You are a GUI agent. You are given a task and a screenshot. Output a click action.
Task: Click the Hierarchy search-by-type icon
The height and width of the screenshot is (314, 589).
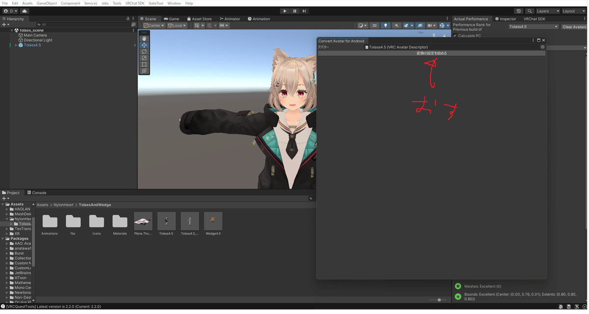click(133, 25)
